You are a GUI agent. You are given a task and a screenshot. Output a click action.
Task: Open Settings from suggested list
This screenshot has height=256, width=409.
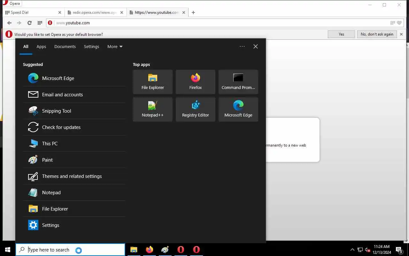coord(74,225)
